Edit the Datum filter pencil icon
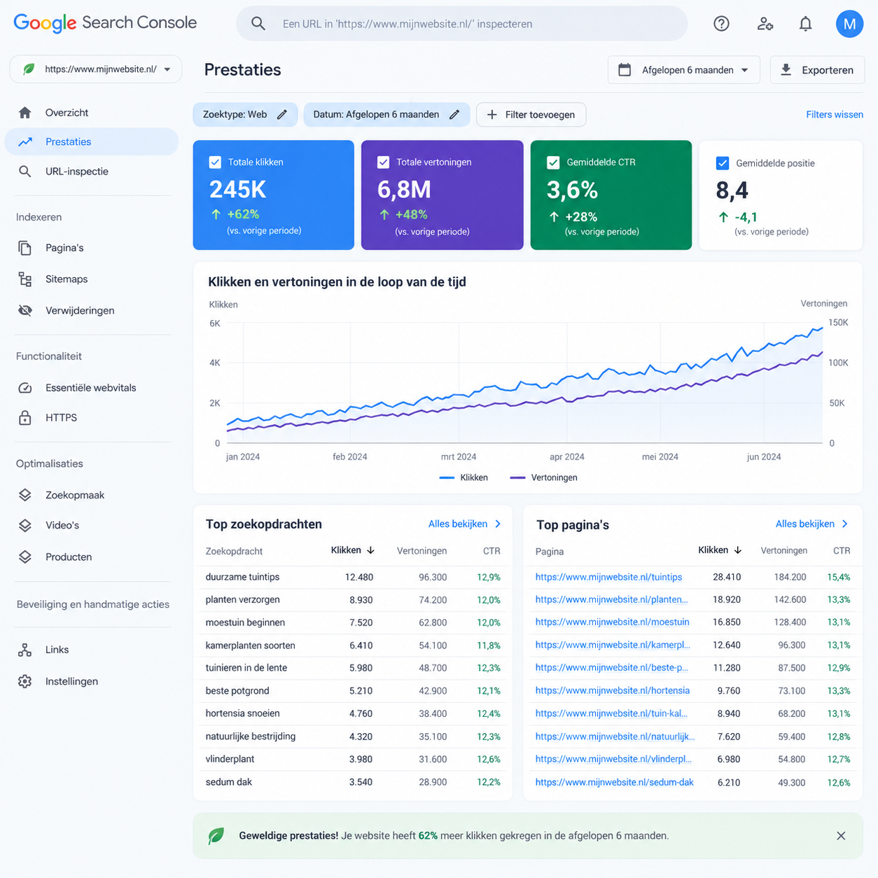This screenshot has width=878, height=878. [454, 115]
